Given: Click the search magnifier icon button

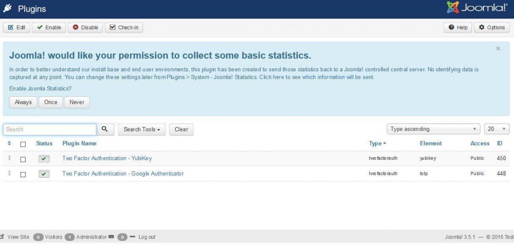Looking at the screenshot, I should [x=105, y=130].
